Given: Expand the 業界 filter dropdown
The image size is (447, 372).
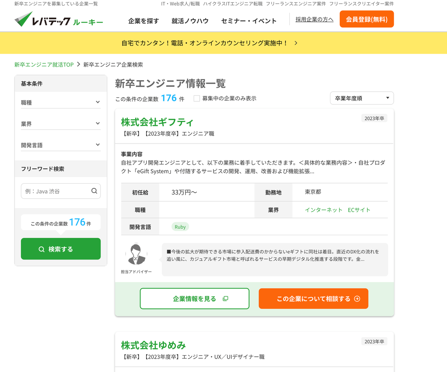Looking at the screenshot, I should 61,123.
